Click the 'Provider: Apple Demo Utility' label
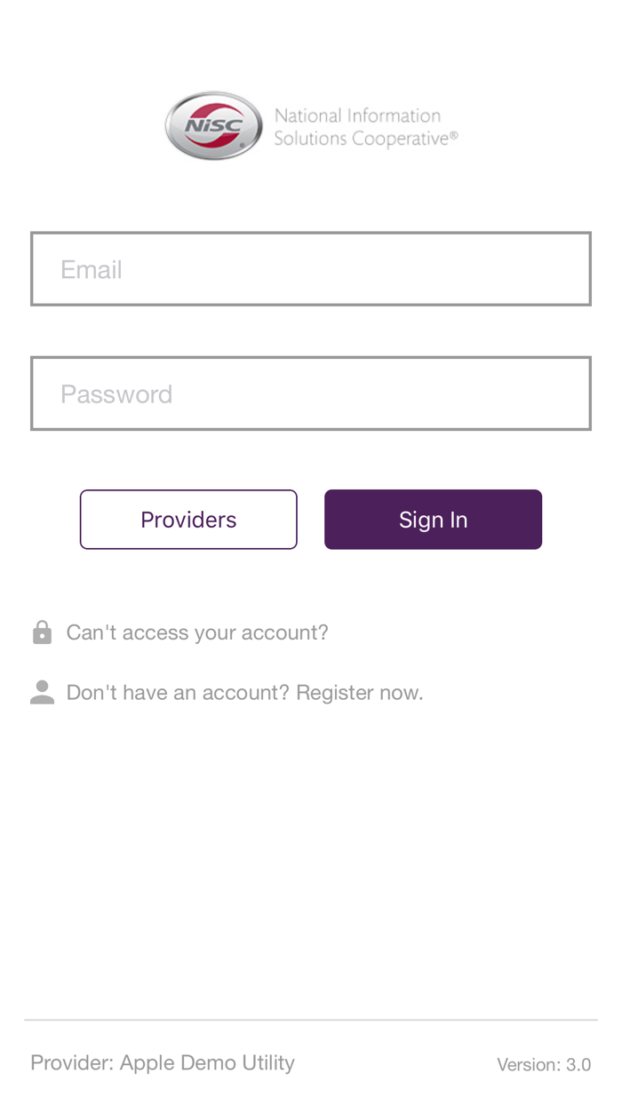 click(x=163, y=1062)
